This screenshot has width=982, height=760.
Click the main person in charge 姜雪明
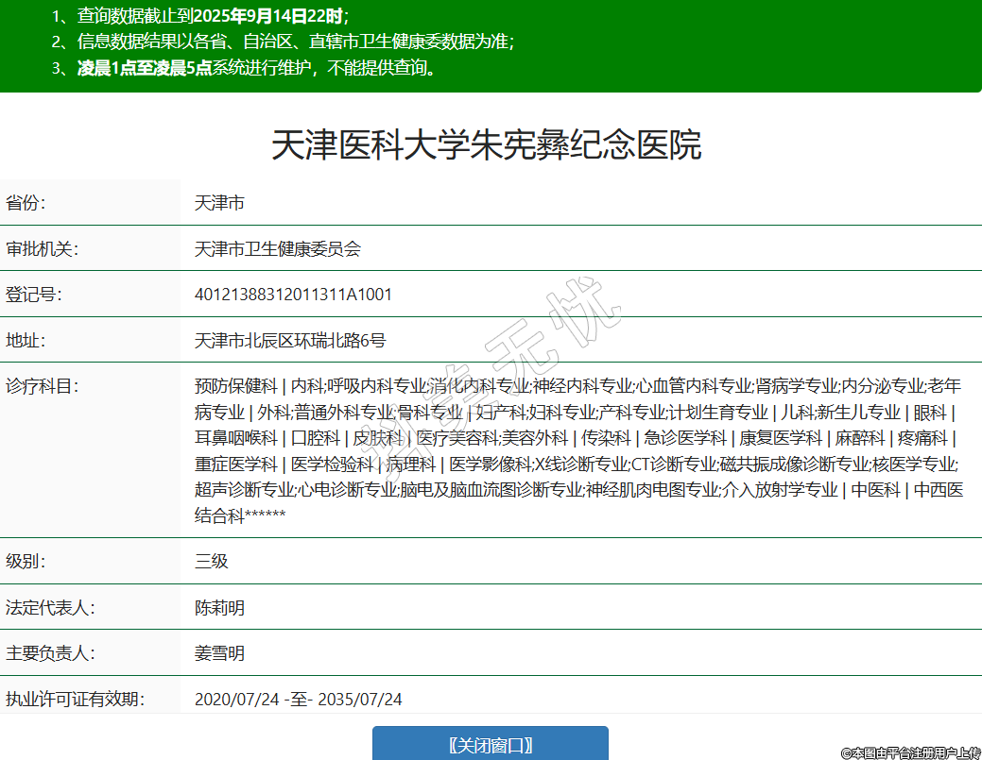219,653
